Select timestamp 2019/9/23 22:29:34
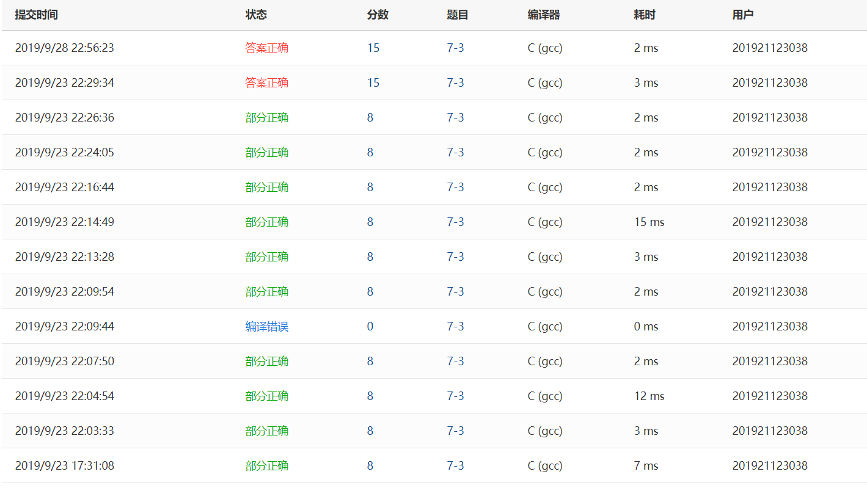The height and width of the screenshot is (488, 867). point(65,82)
